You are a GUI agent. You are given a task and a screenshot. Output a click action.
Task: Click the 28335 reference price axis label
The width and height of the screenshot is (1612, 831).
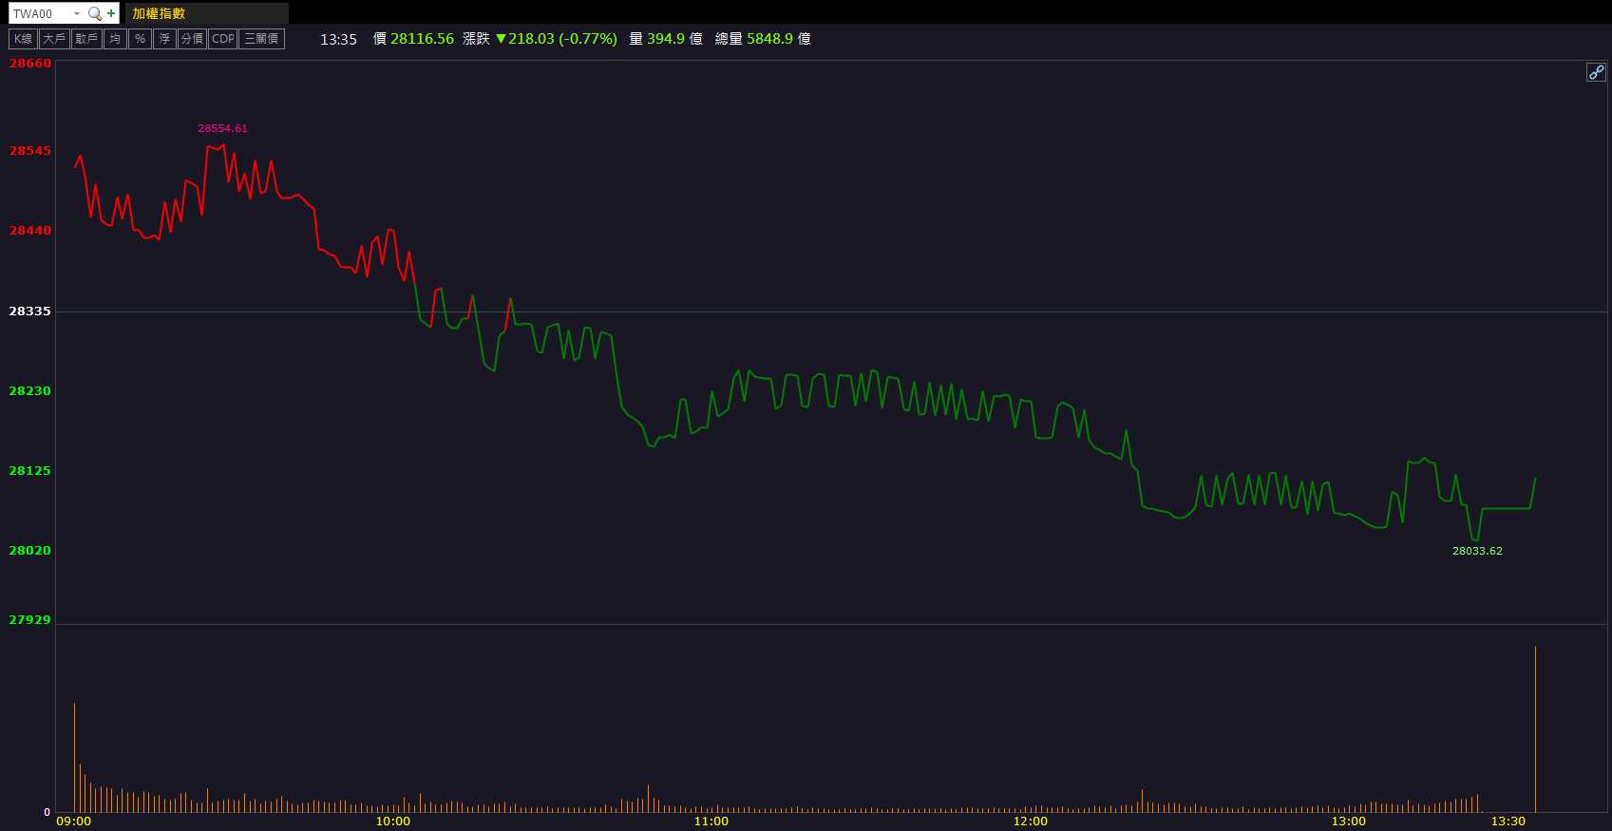(29, 312)
